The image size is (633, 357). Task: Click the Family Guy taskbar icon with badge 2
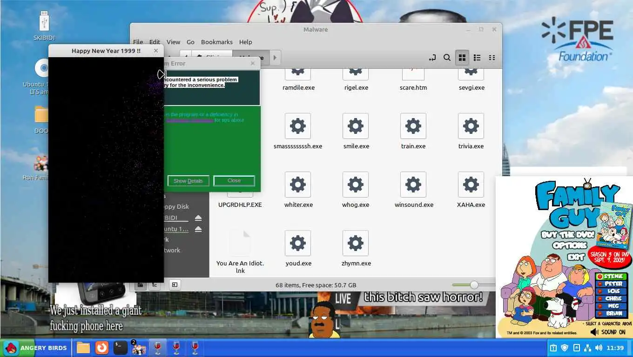[x=139, y=348]
